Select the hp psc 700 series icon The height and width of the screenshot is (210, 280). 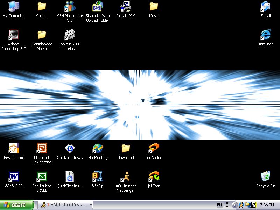coord(70,35)
